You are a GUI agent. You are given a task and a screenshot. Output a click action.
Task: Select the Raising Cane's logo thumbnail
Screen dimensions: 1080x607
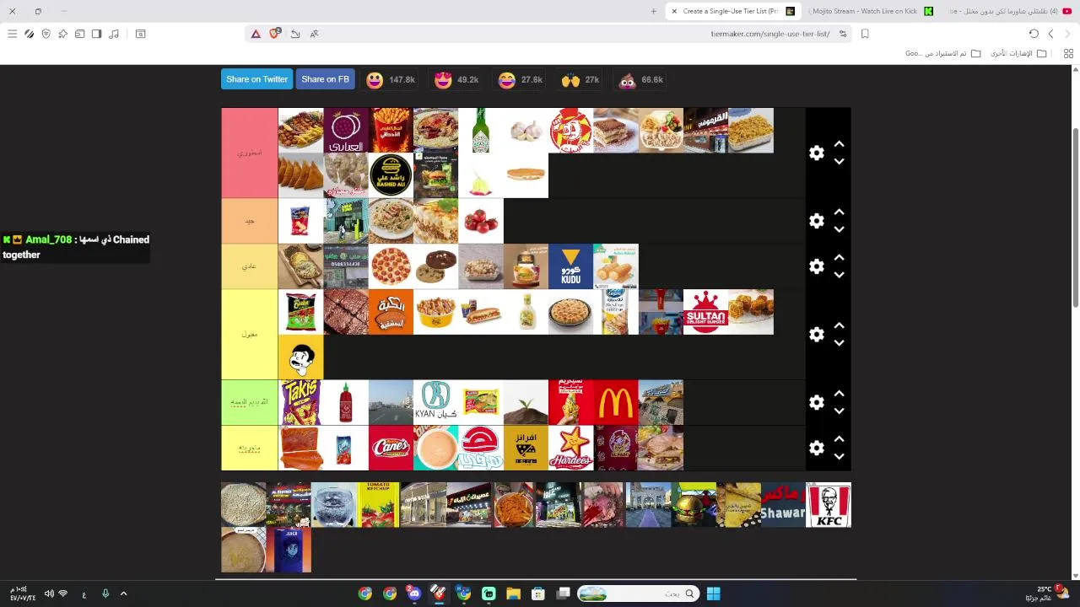(391, 448)
